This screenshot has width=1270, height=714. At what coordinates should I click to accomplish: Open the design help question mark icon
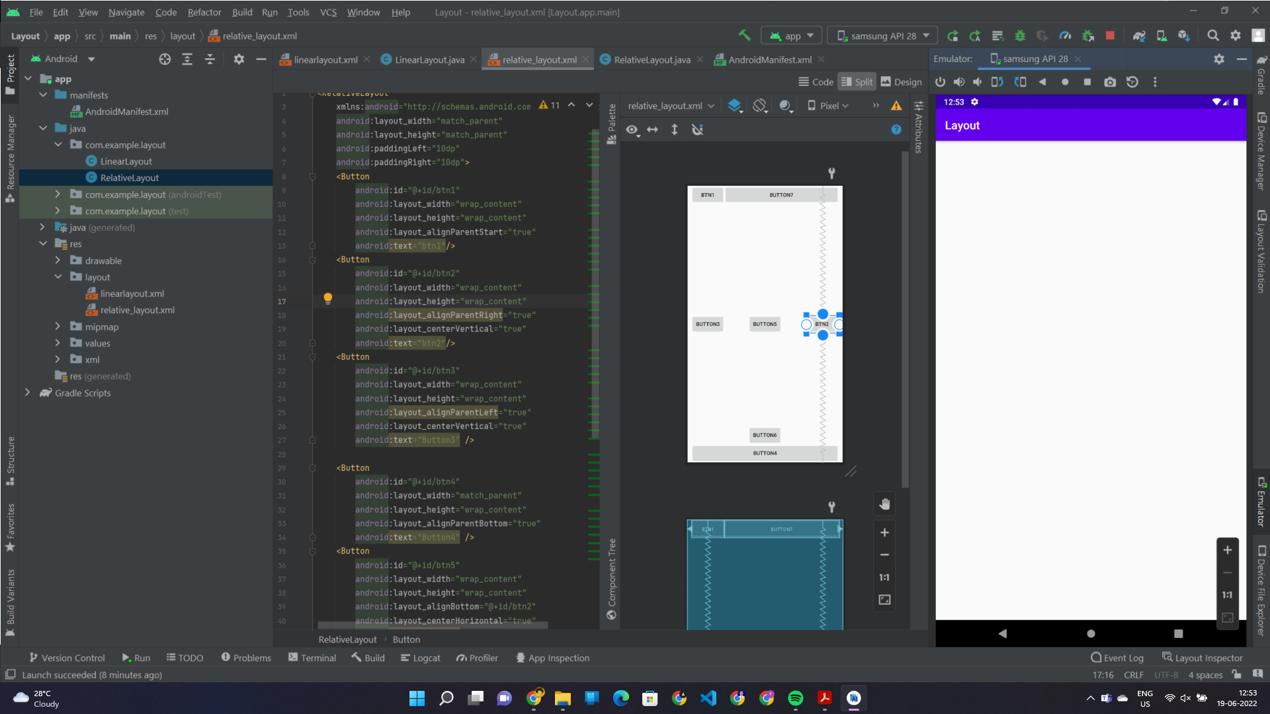(896, 130)
